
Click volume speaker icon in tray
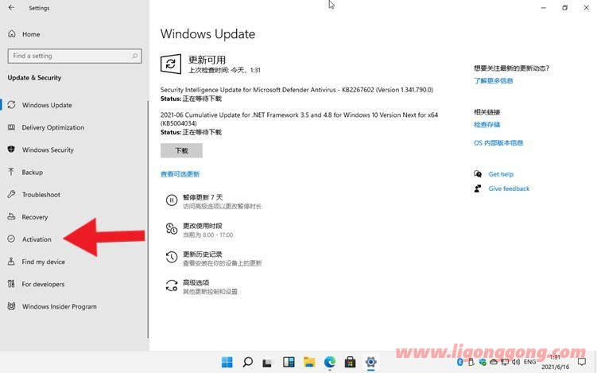(516, 362)
